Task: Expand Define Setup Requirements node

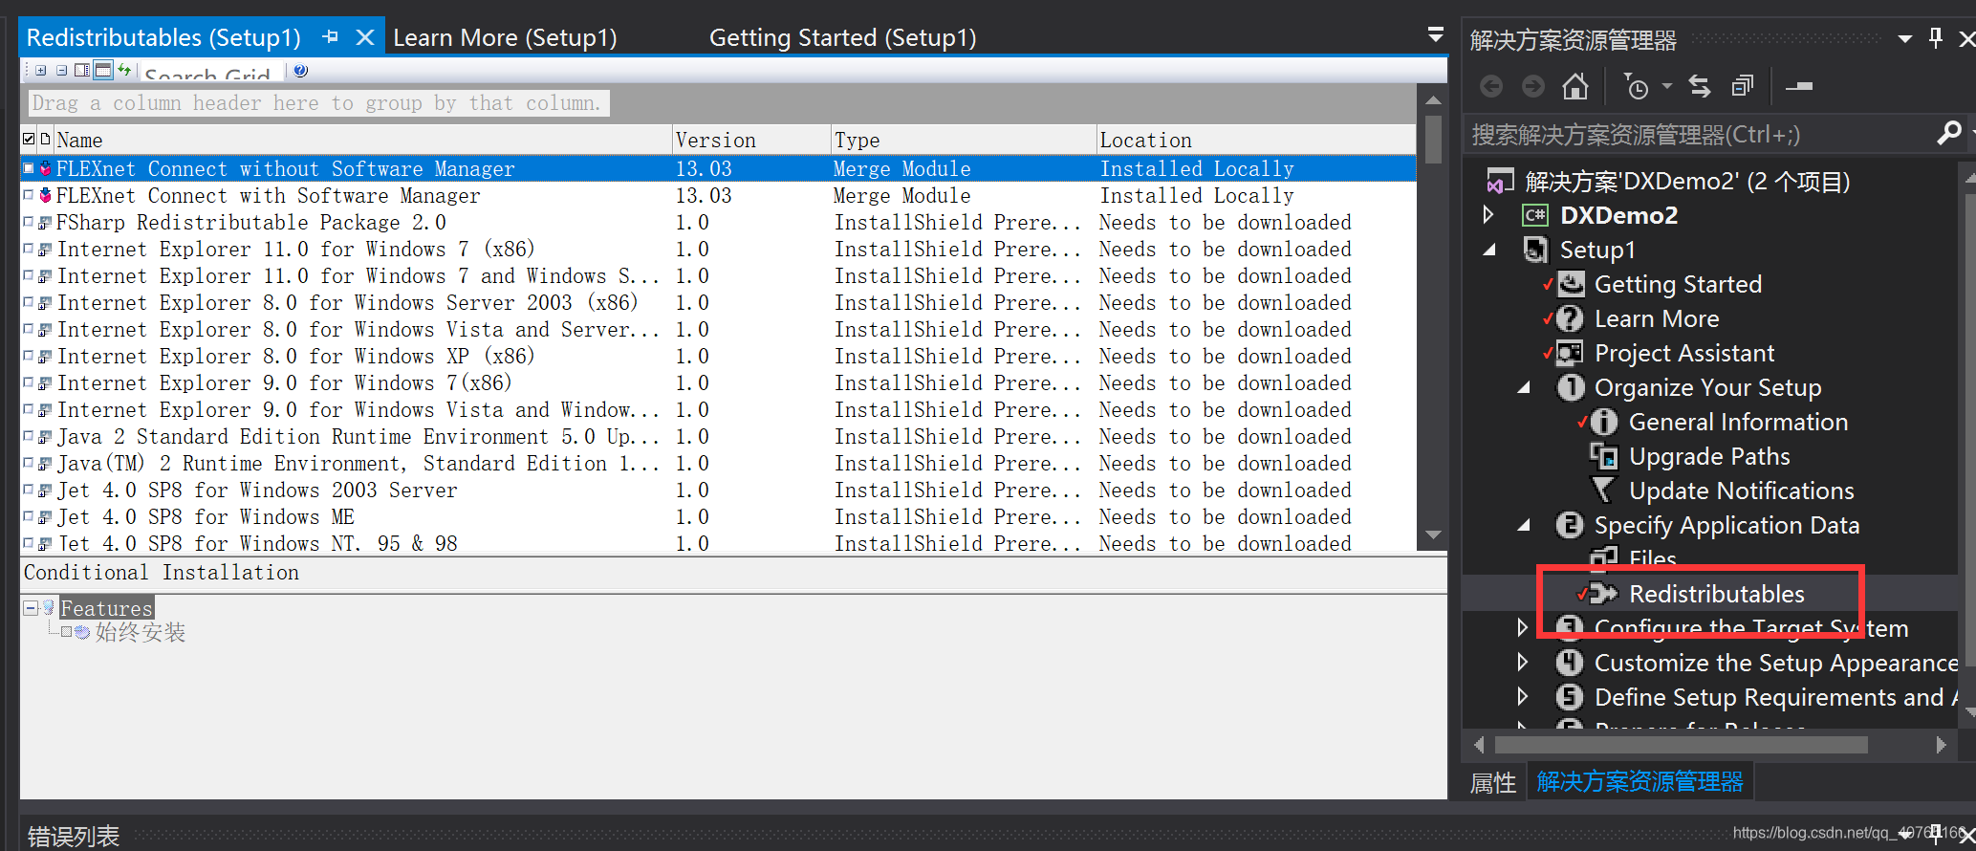Action: (x=1523, y=696)
